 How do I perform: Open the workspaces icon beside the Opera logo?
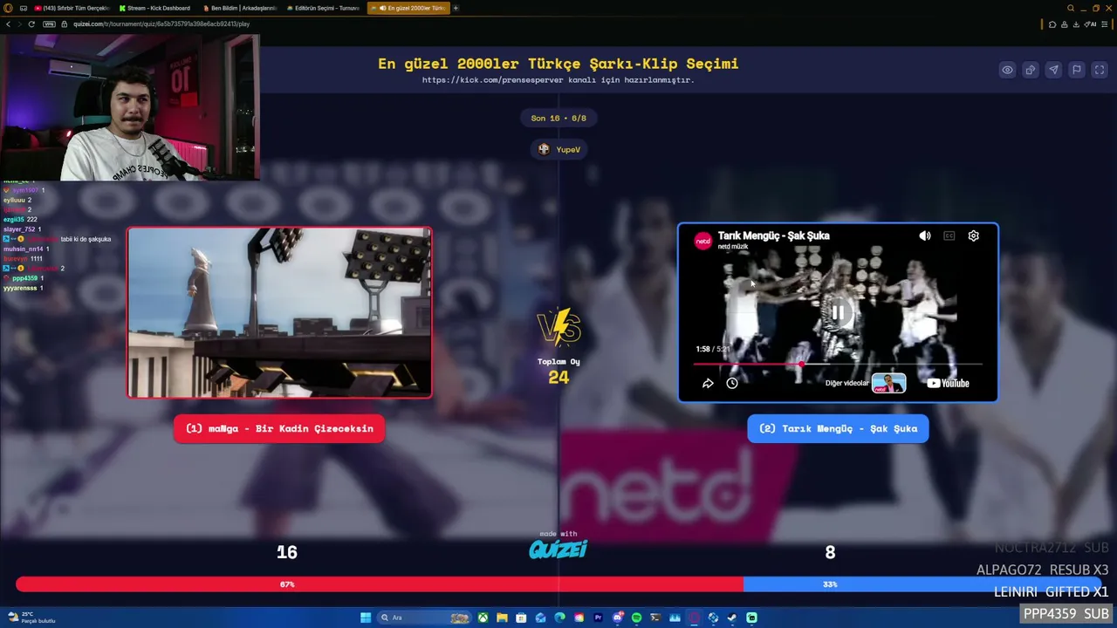pyautogui.click(x=23, y=8)
